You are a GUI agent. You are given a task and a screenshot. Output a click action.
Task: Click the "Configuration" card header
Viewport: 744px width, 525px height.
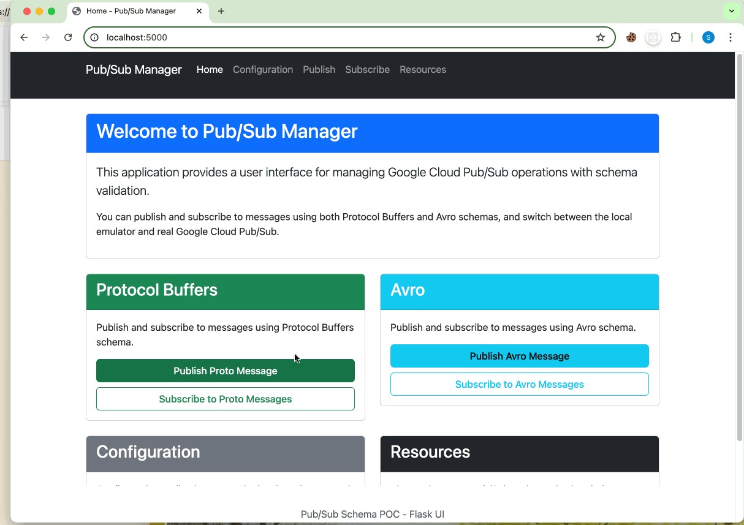(226, 454)
